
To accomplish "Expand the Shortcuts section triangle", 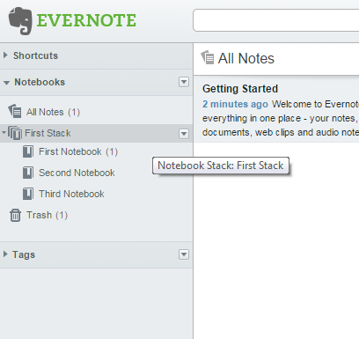I will [x=5, y=55].
